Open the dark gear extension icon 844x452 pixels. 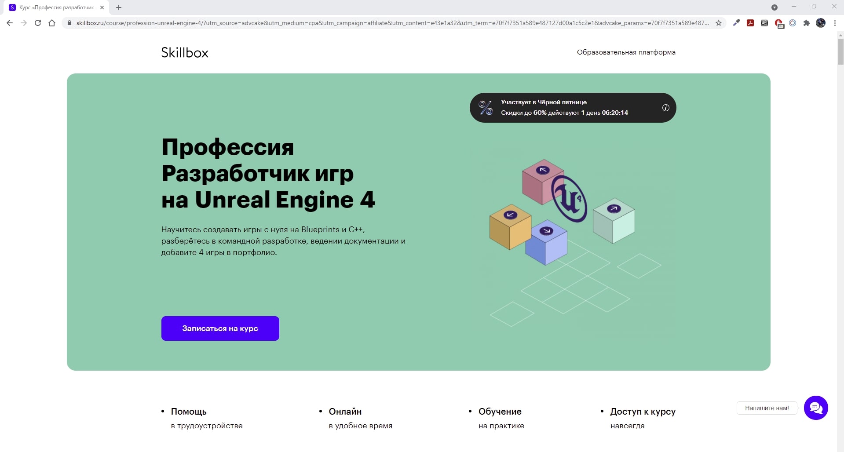pos(764,23)
